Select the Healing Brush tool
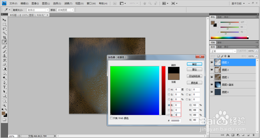This screenshot has height=138, width=260. [x=4, y=47]
